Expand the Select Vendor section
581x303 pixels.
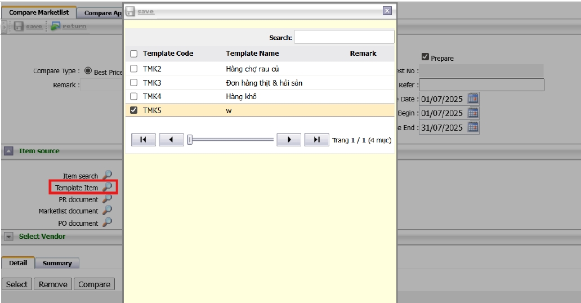click(x=9, y=237)
